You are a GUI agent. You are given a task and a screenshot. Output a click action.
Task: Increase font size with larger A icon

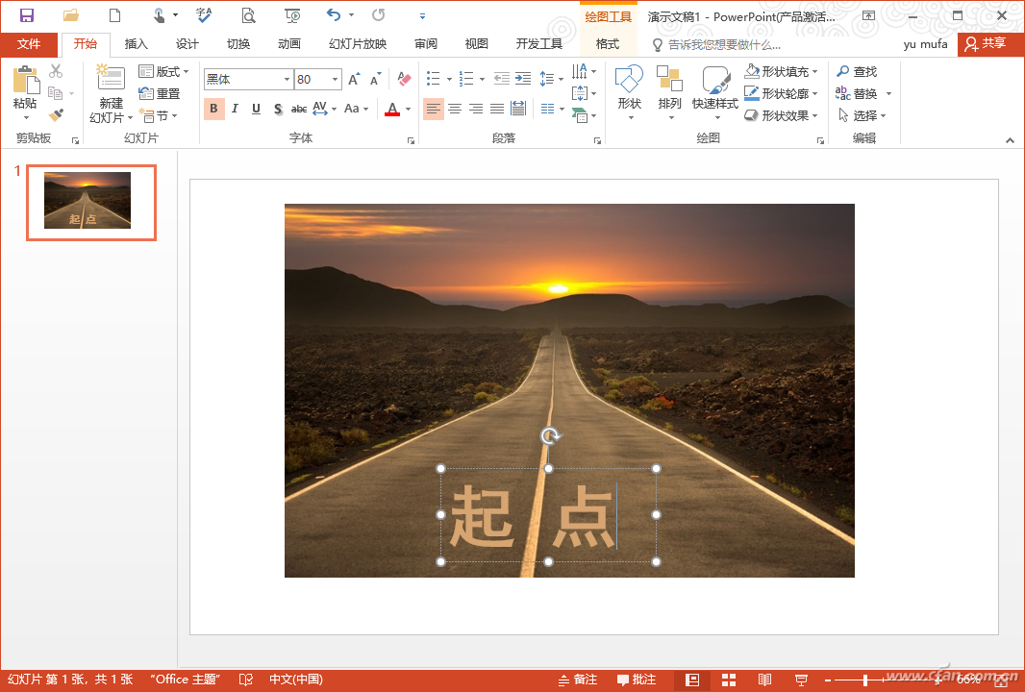(x=354, y=79)
